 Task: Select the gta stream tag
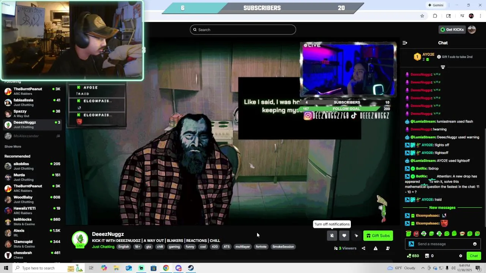pos(148,247)
